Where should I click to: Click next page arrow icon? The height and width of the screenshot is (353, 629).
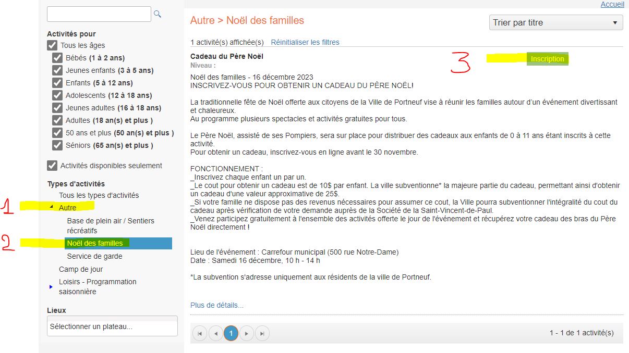click(x=247, y=333)
